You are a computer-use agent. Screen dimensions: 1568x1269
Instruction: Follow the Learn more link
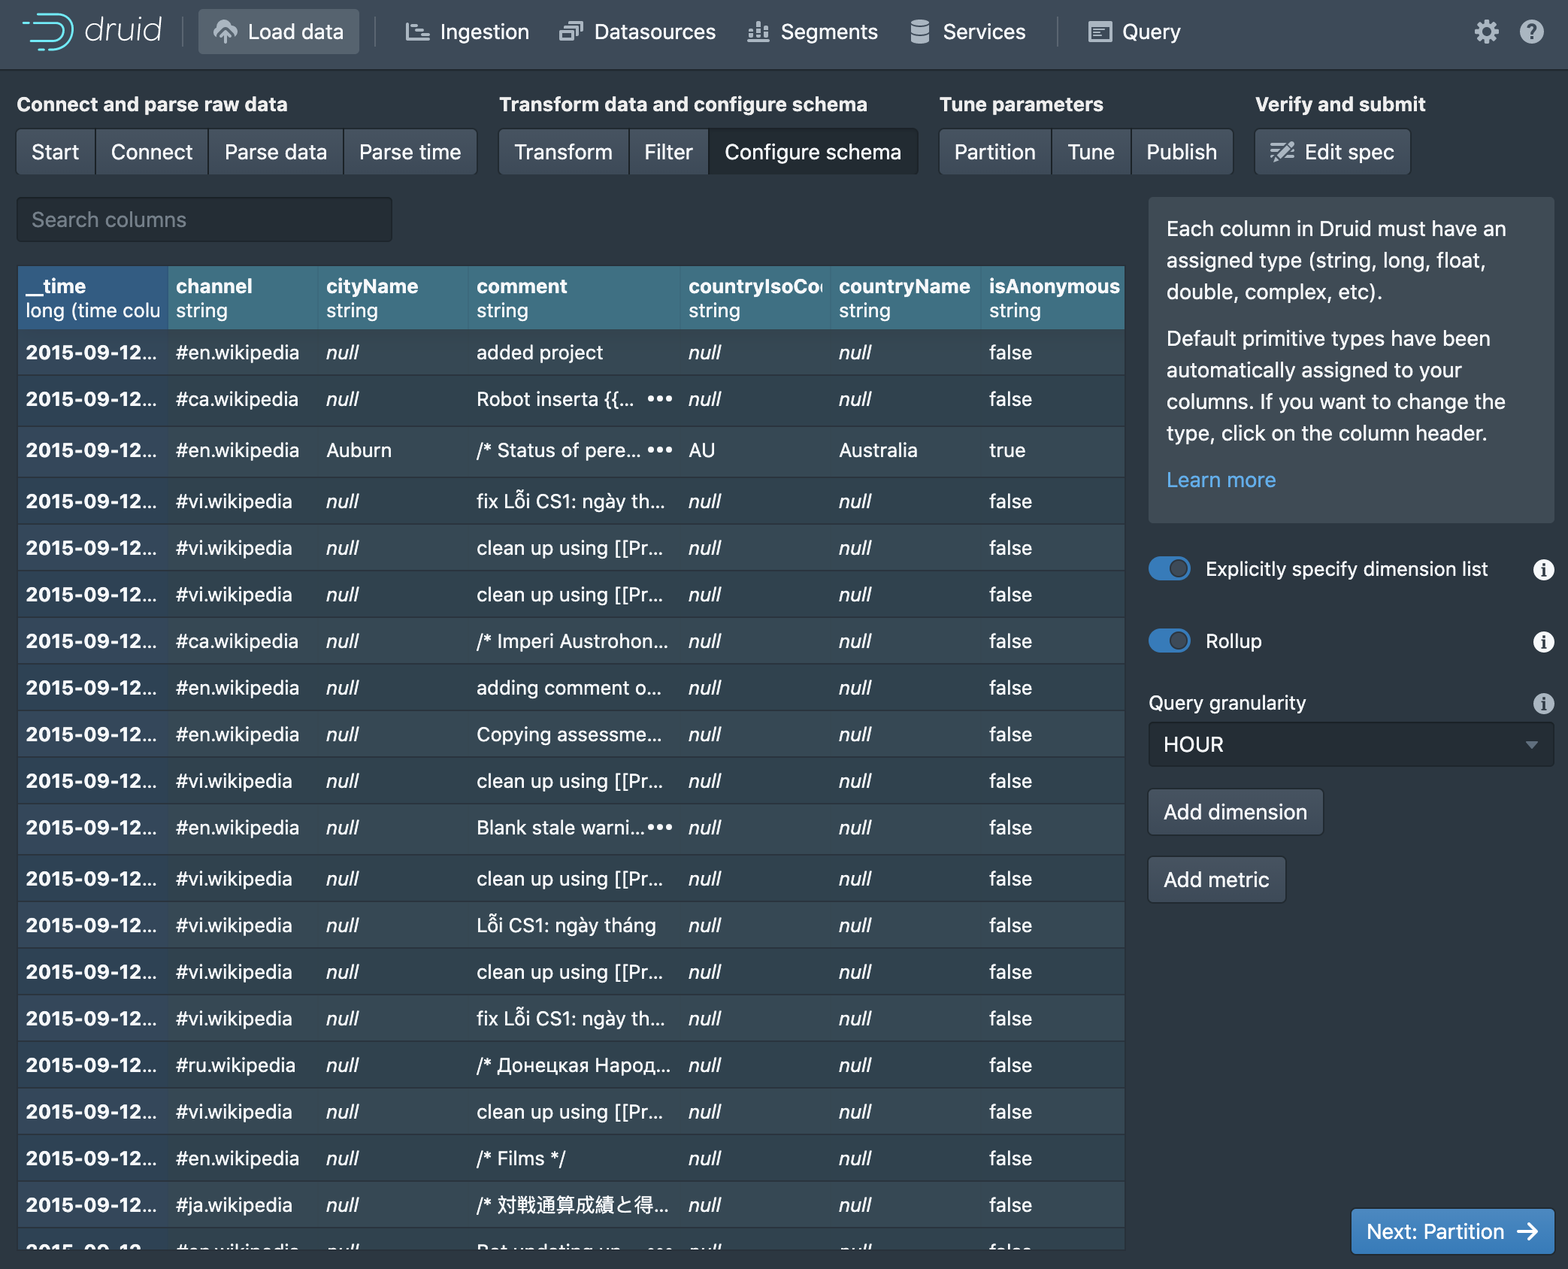pos(1221,480)
